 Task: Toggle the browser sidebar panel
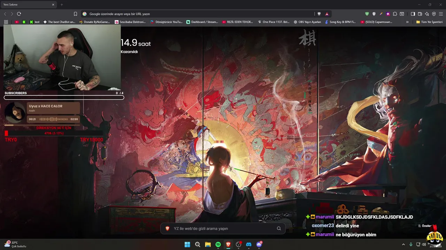coord(413,14)
